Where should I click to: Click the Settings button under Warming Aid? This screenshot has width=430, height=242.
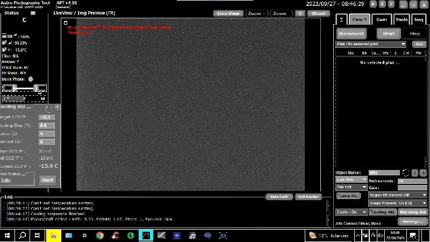click(413, 221)
